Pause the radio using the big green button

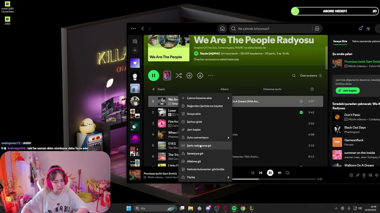(x=153, y=75)
